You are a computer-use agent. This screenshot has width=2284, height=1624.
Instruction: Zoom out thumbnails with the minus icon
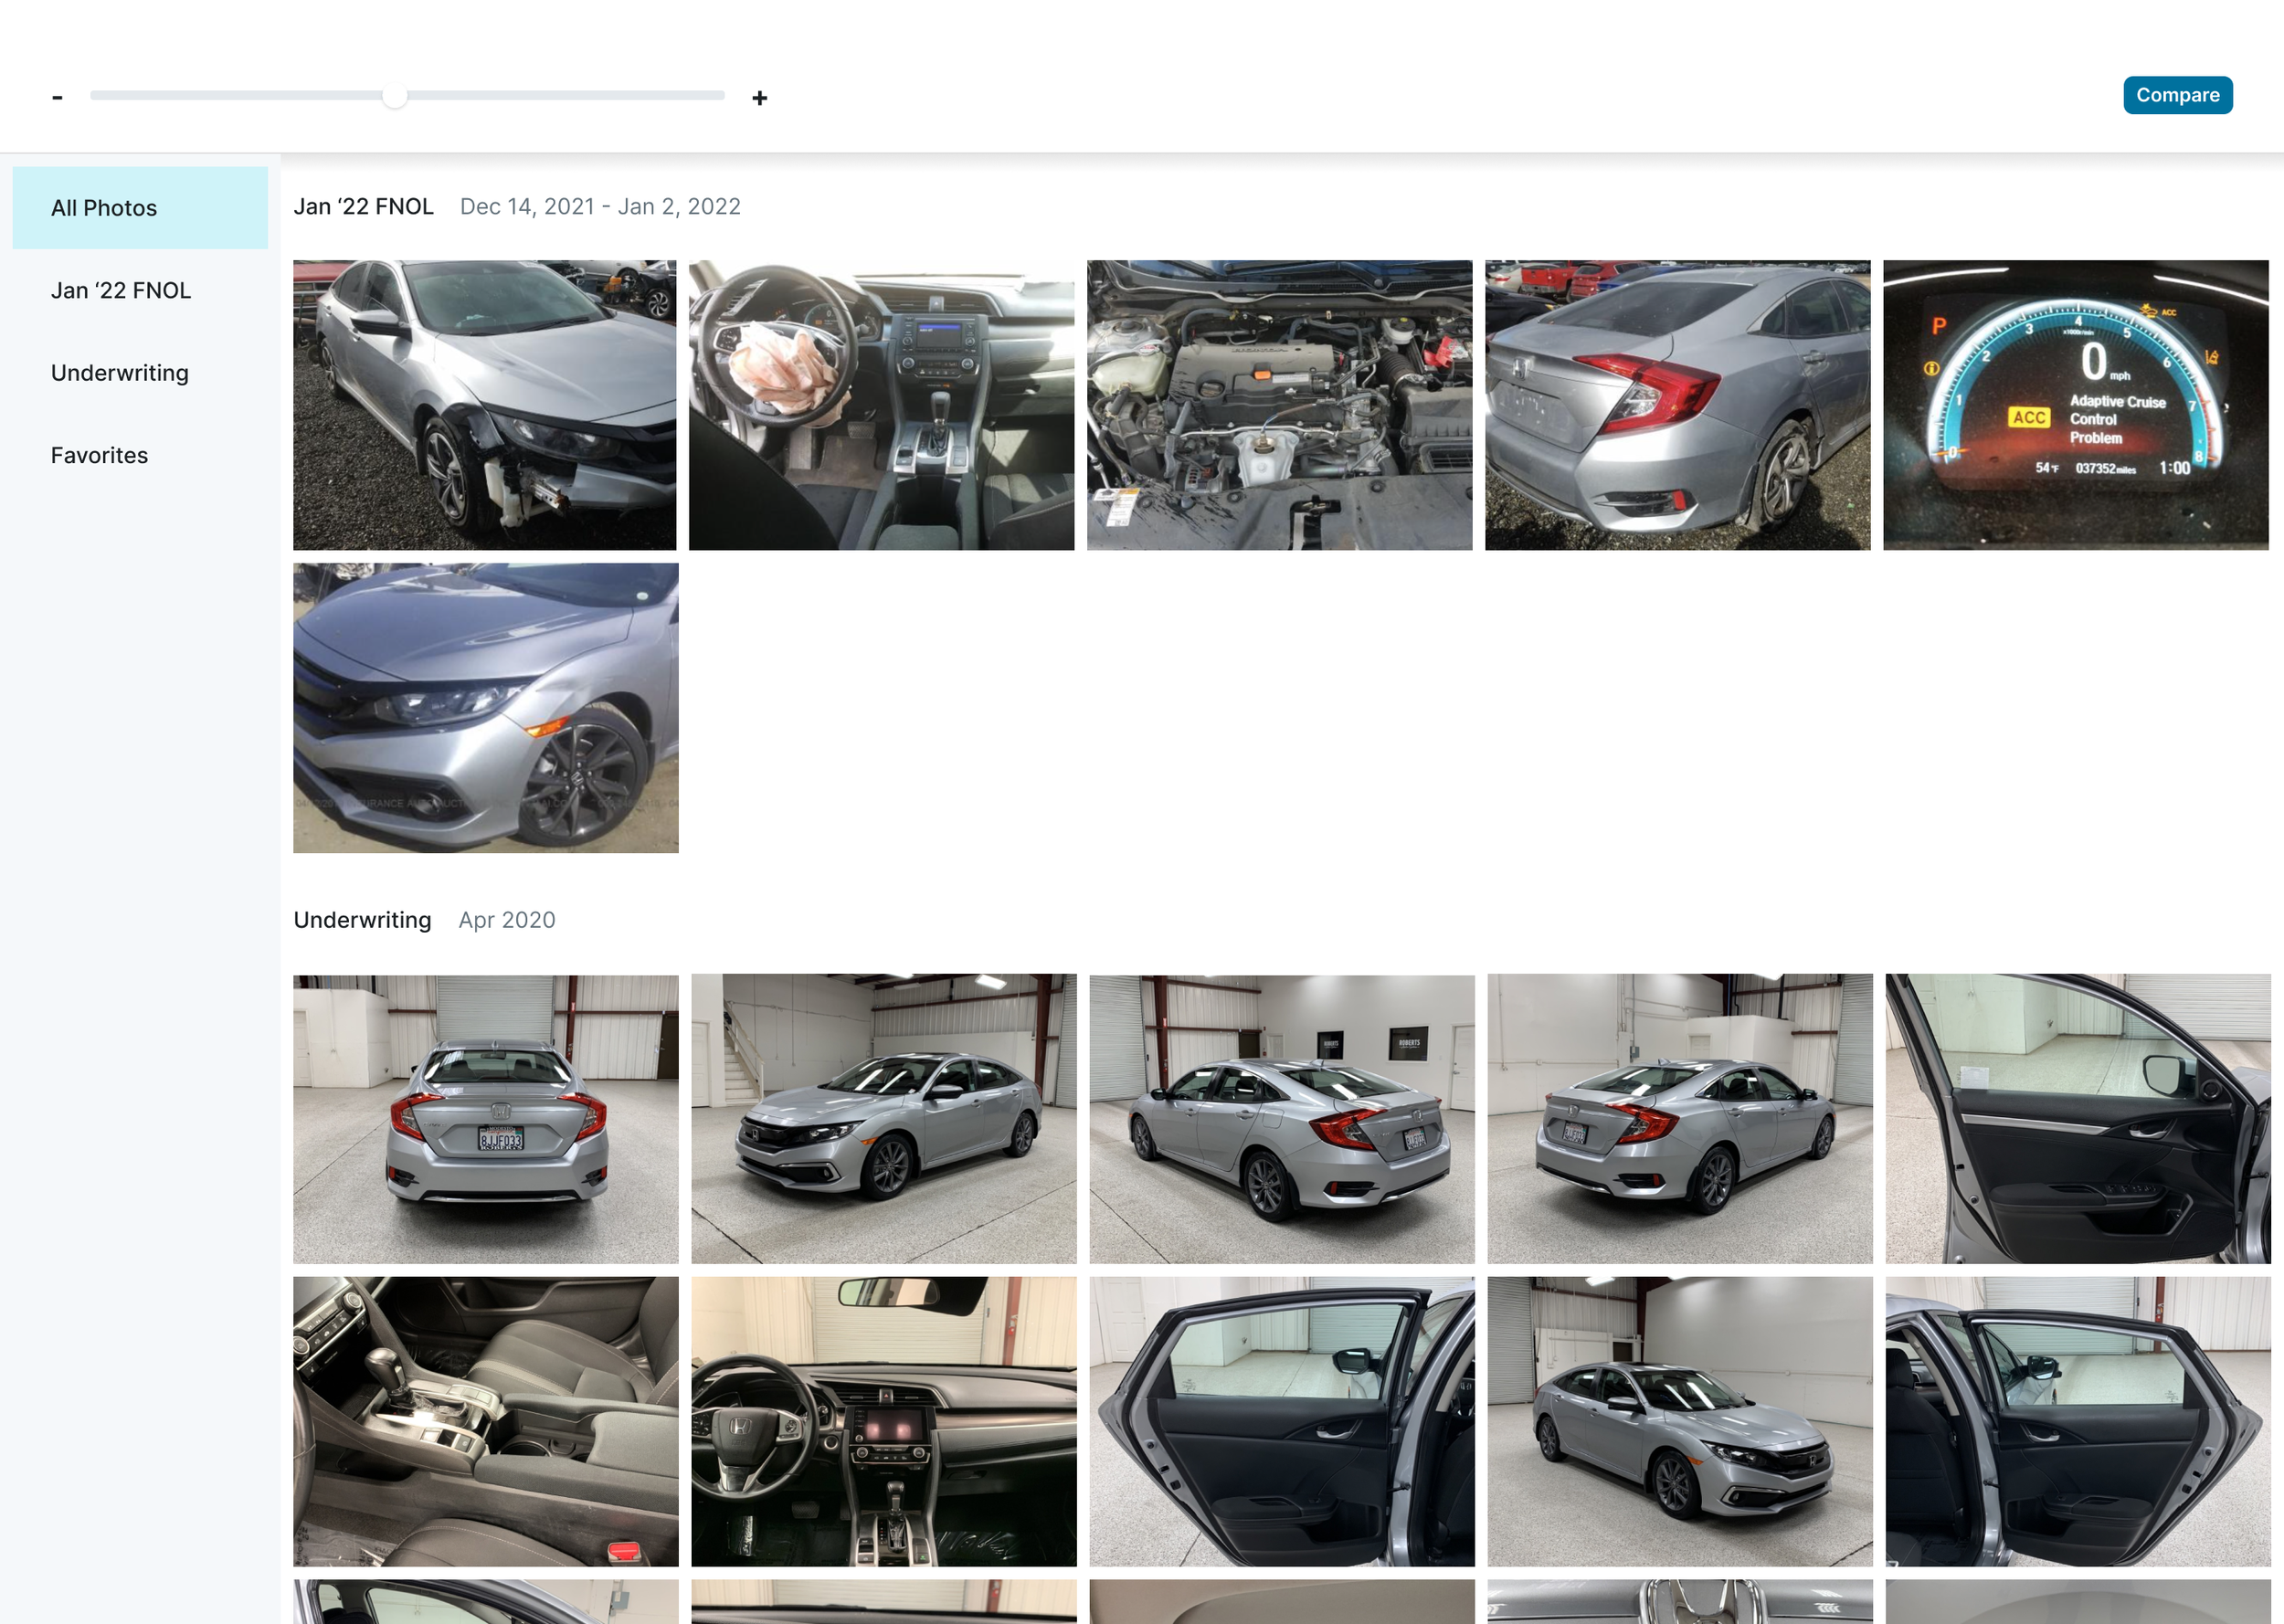[57, 96]
